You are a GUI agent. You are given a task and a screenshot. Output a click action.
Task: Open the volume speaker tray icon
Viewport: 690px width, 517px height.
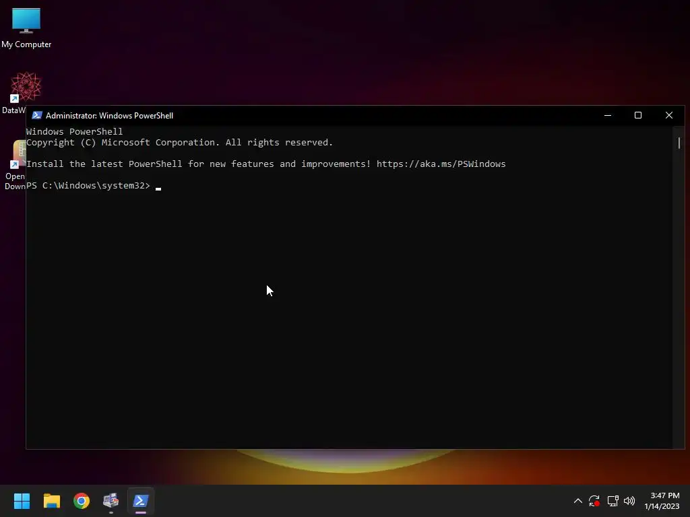[629, 501]
